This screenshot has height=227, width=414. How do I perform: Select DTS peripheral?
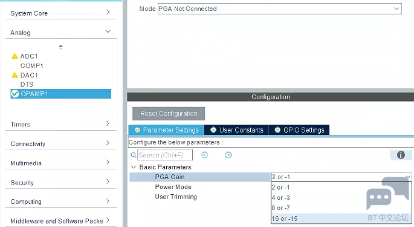(x=27, y=84)
